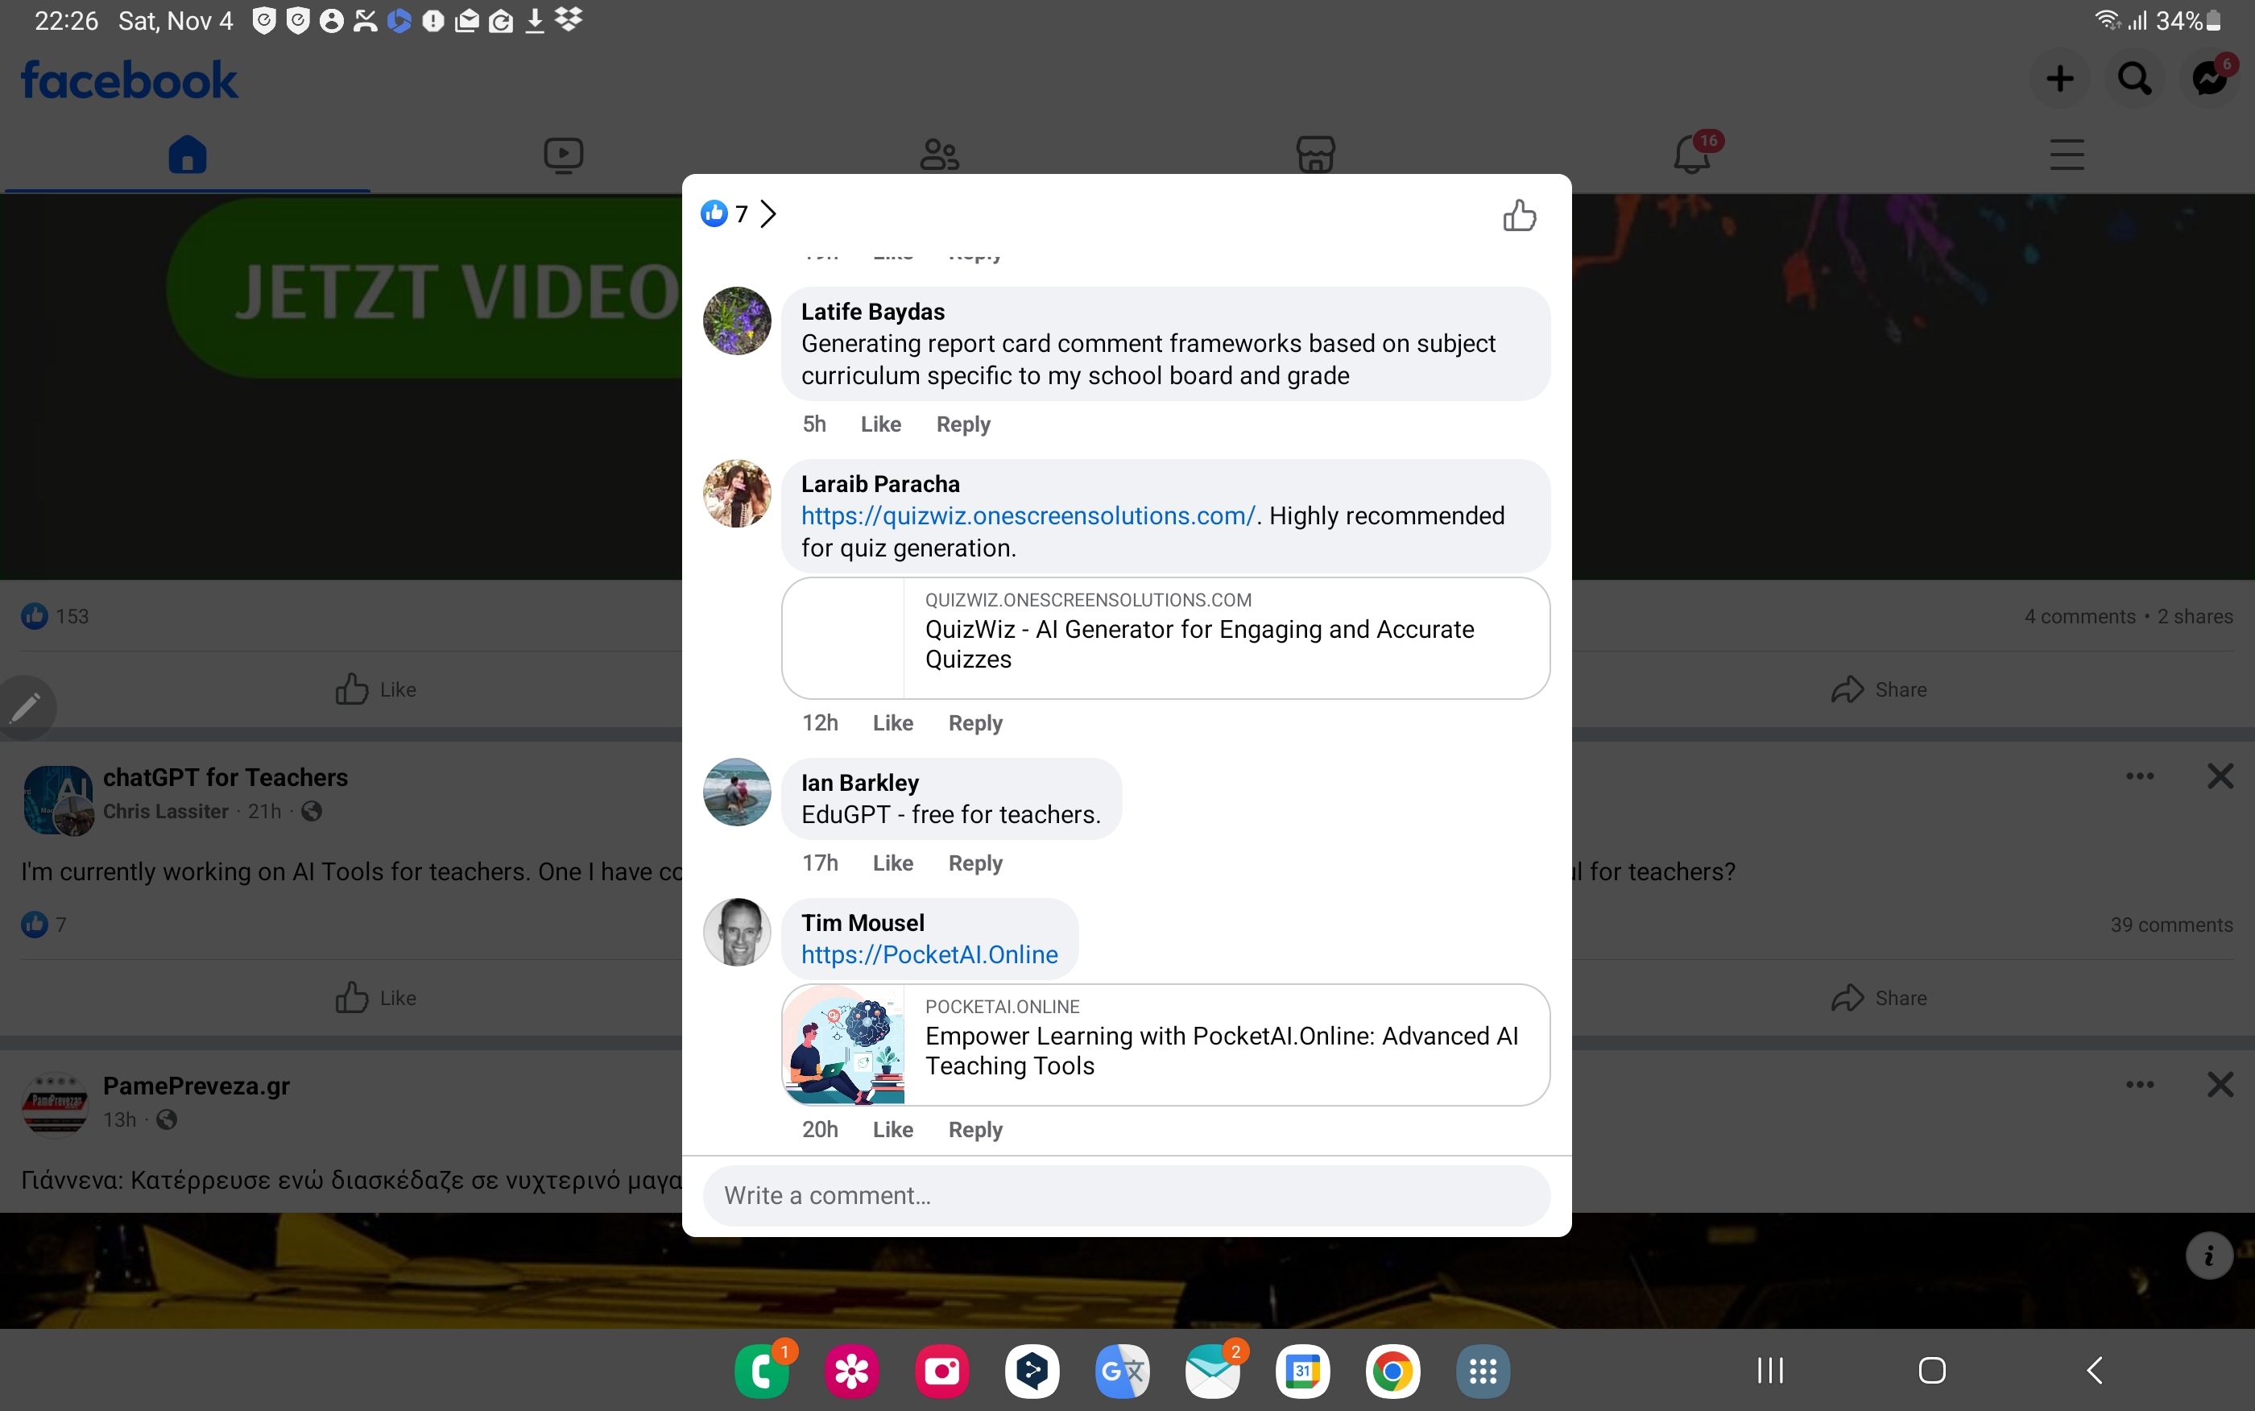
Task: Tap the plus create icon
Action: coord(2060,78)
